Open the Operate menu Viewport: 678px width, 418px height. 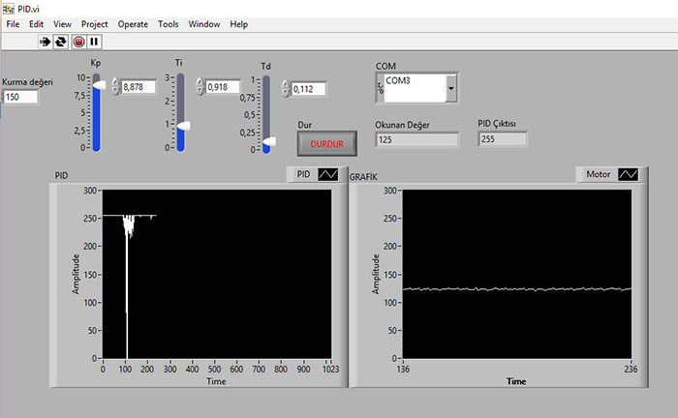pos(133,23)
